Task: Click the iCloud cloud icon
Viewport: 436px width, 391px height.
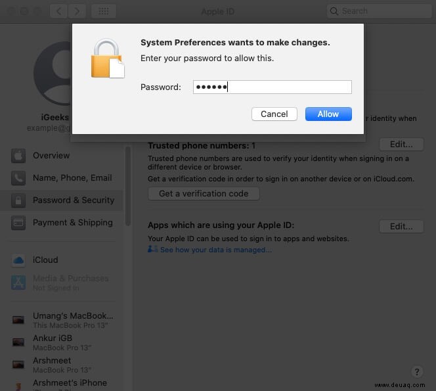Action: pos(18,260)
